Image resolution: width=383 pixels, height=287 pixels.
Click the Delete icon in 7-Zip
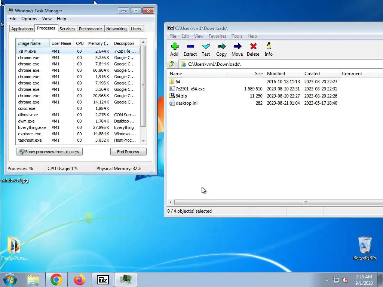click(x=253, y=46)
